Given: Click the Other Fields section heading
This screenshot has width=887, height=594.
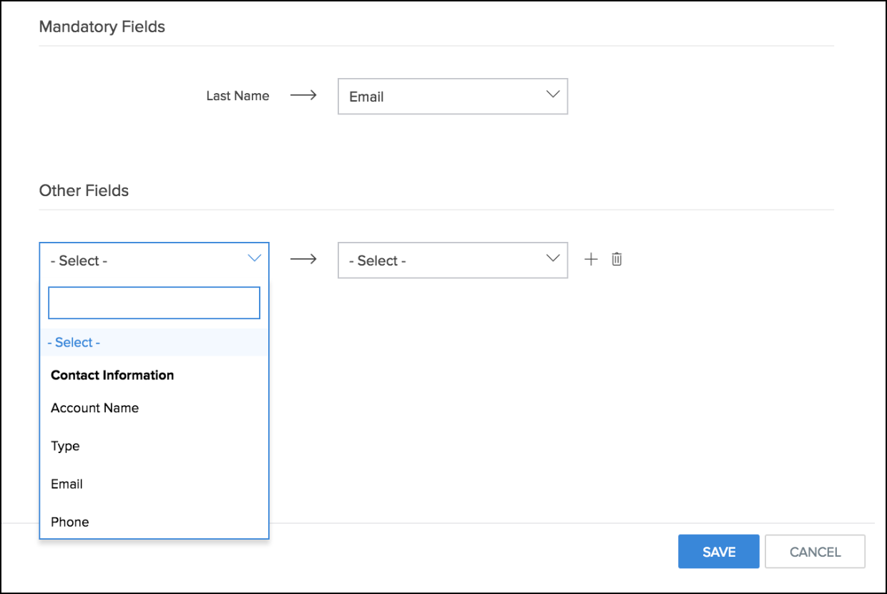Looking at the screenshot, I should click(x=84, y=190).
